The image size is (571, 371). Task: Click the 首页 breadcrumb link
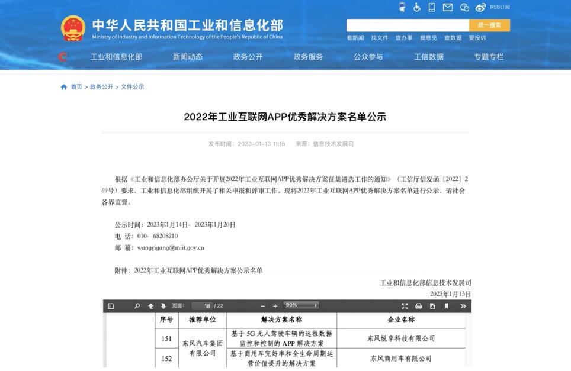click(76, 87)
